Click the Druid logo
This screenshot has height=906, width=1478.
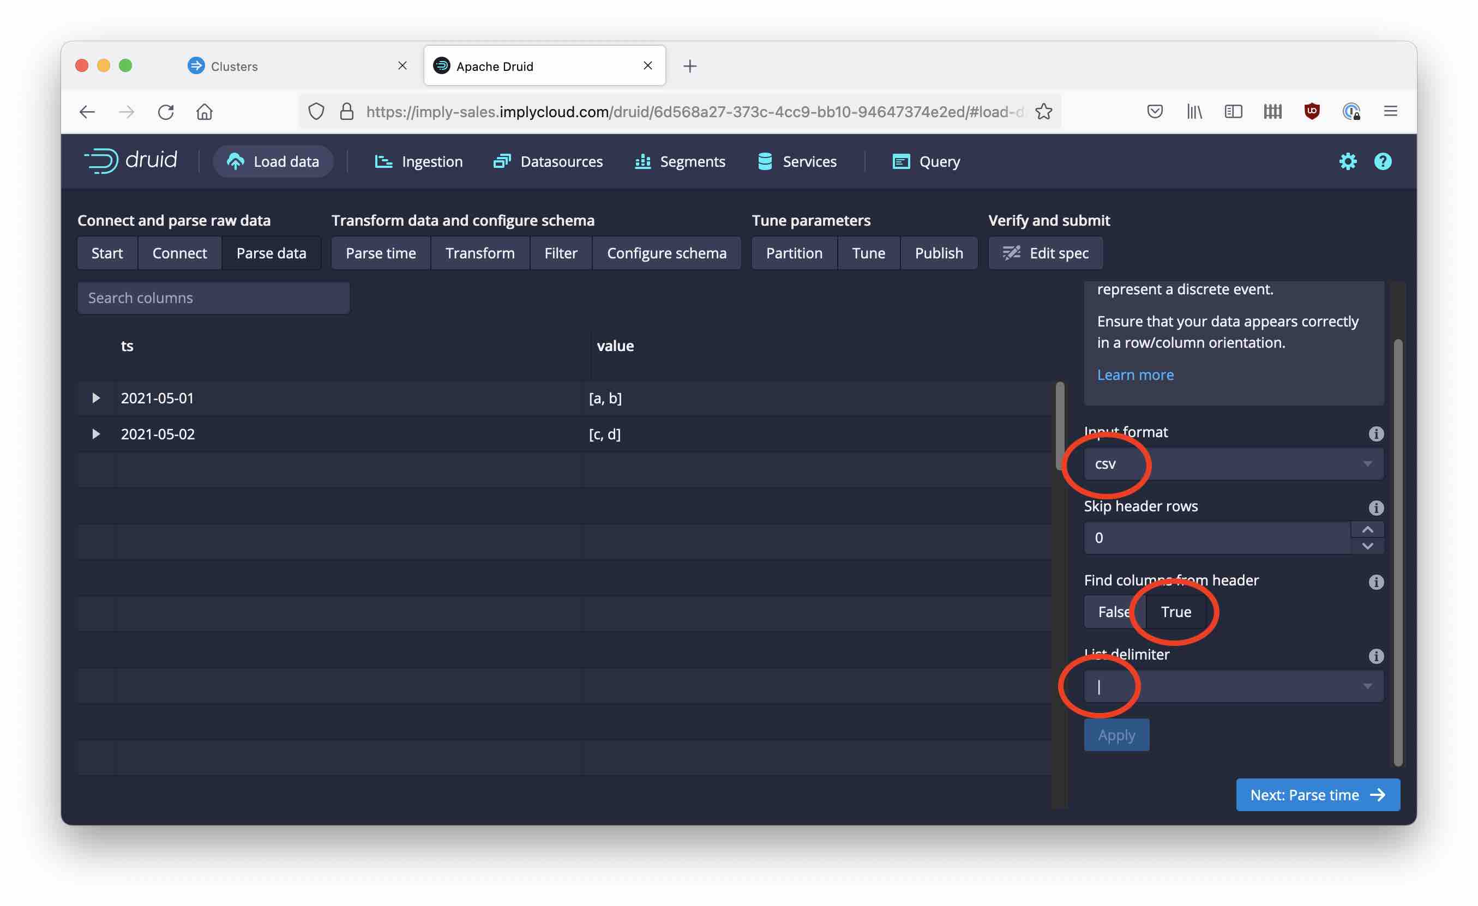click(132, 161)
